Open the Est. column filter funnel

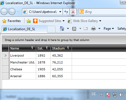pyautogui.click(x=47, y=48)
